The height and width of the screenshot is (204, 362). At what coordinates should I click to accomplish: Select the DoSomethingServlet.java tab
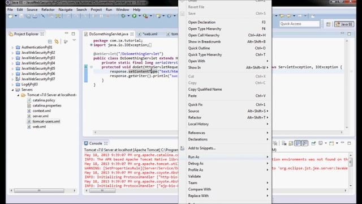pyautogui.click(x=109, y=34)
